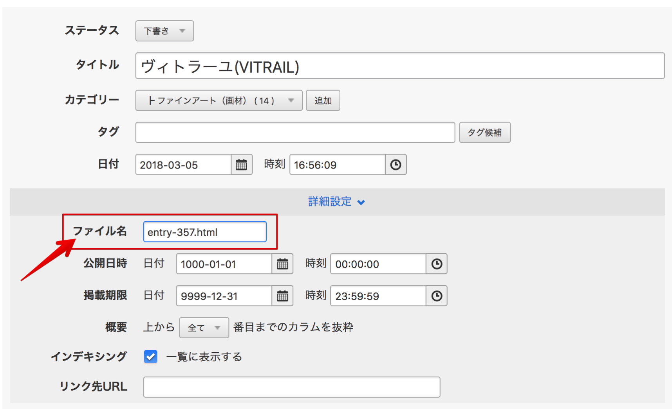Screen dimensions: 672x409
Task: Focus the empty リンク先URL input field
Action: click(291, 387)
